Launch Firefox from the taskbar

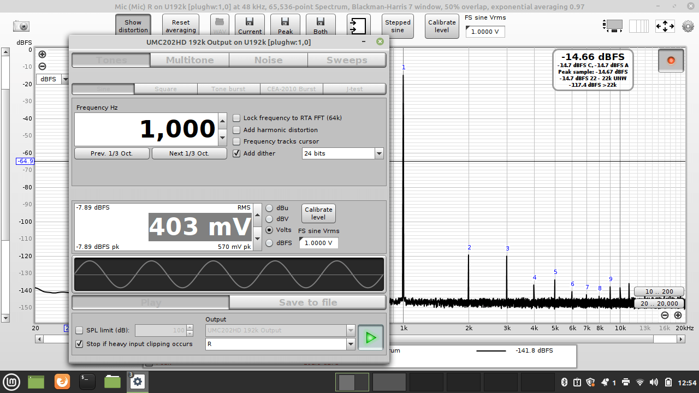pyautogui.click(x=62, y=382)
